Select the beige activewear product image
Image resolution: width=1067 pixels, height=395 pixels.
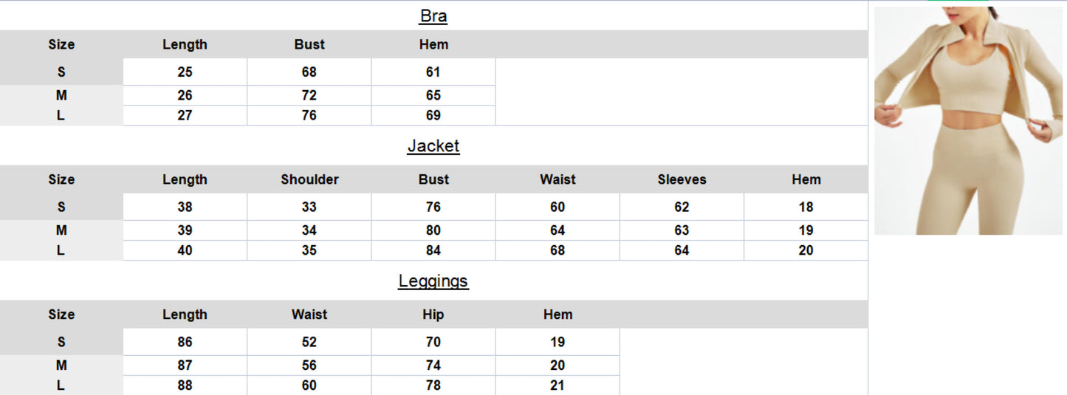coord(968,120)
